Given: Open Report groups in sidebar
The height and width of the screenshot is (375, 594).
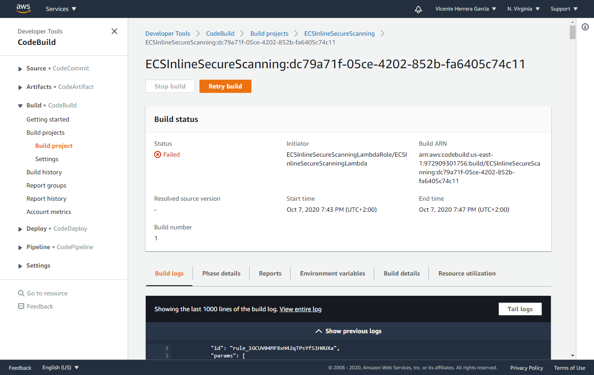Looking at the screenshot, I should [x=46, y=185].
